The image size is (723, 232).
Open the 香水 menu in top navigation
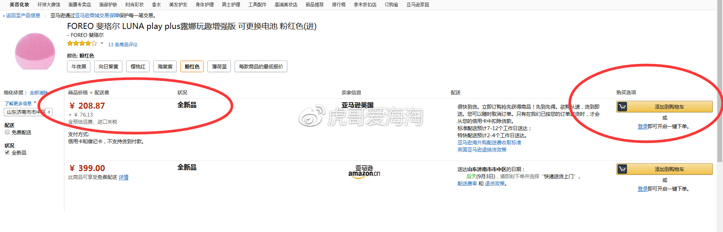(x=156, y=5)
